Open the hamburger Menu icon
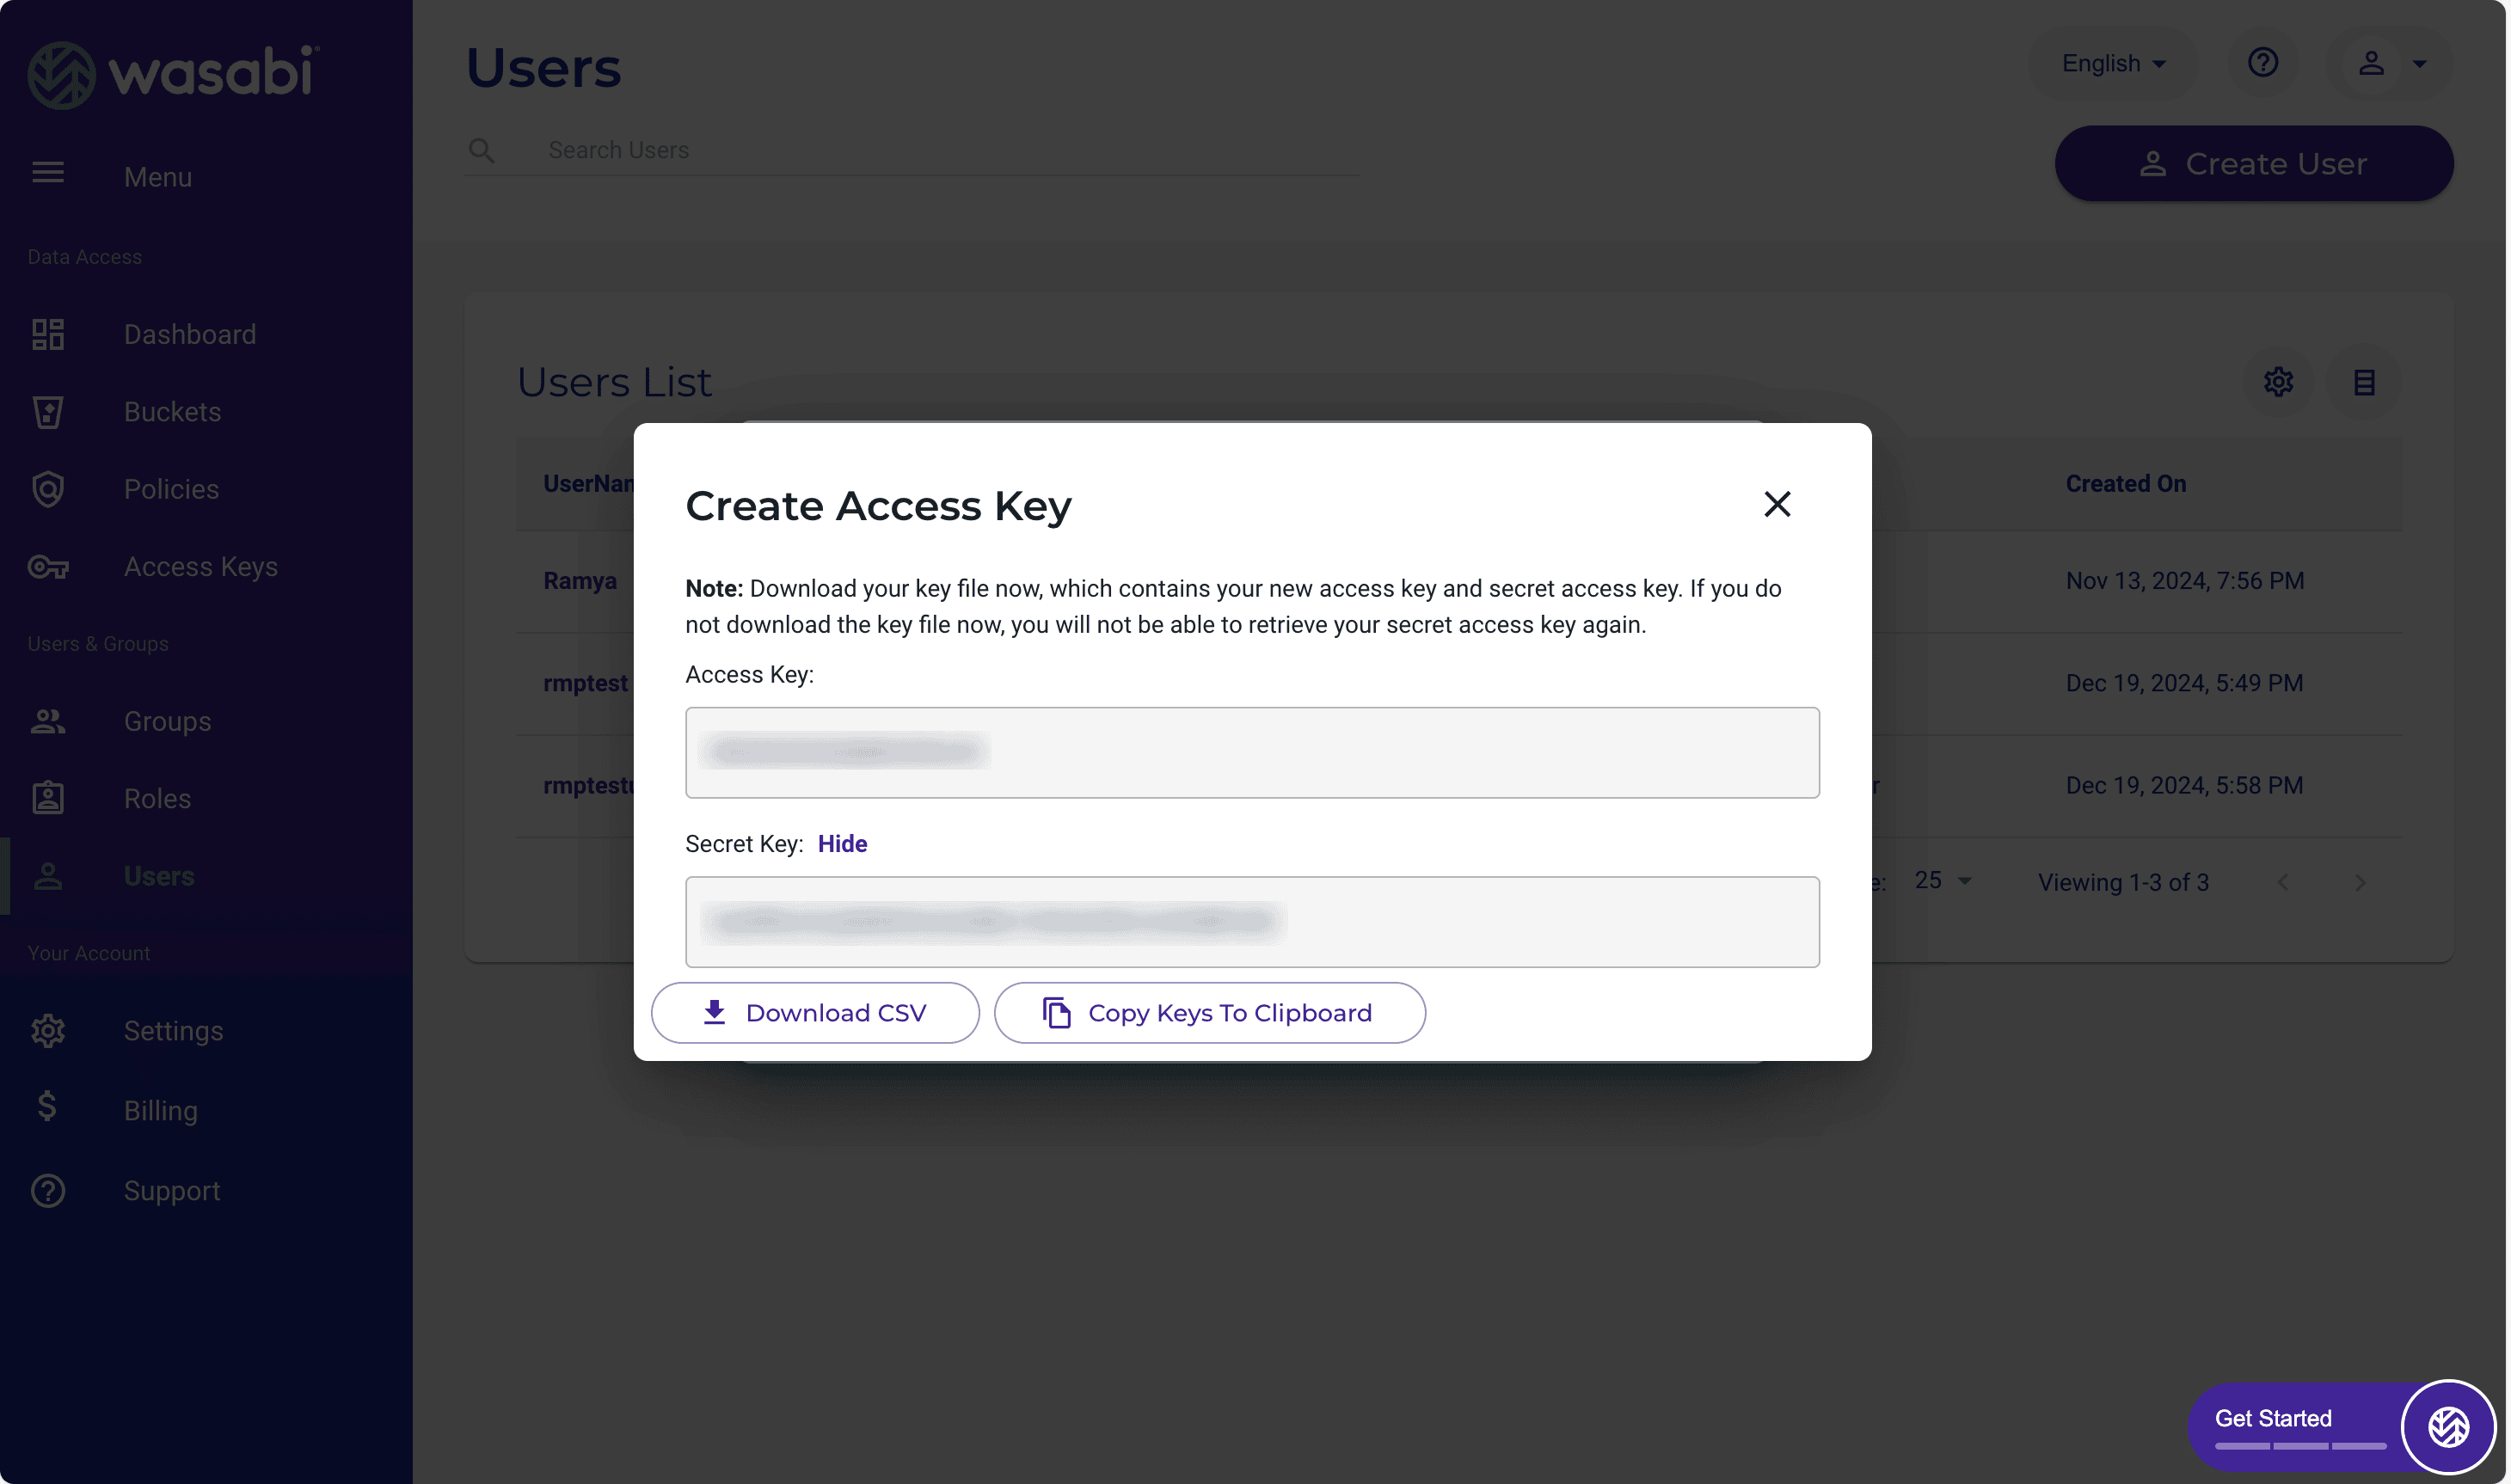This screenshot has width=2511, height=1484. coord(48,173)
